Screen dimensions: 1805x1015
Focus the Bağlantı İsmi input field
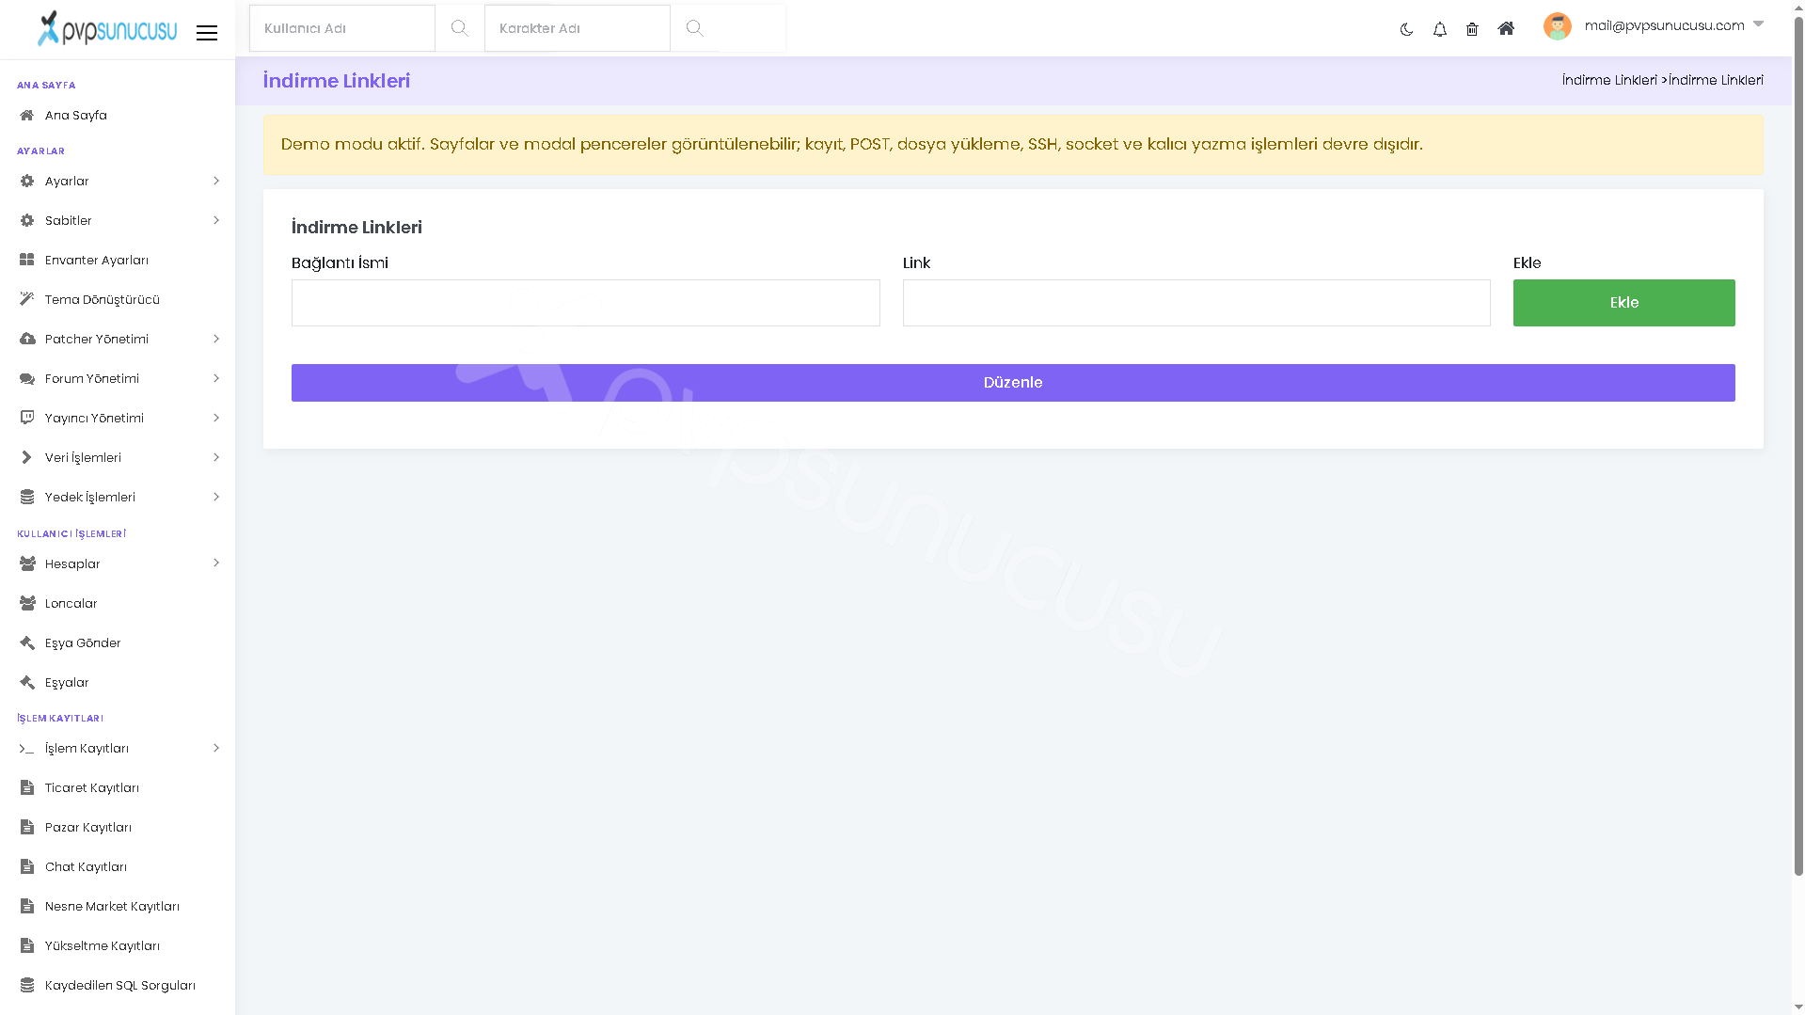[586, 303]
